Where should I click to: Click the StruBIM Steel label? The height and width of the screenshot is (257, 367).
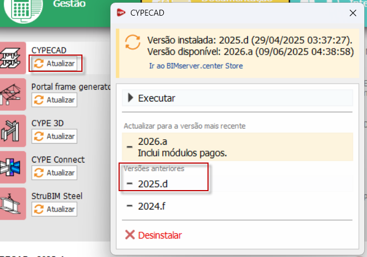point(57,196)
